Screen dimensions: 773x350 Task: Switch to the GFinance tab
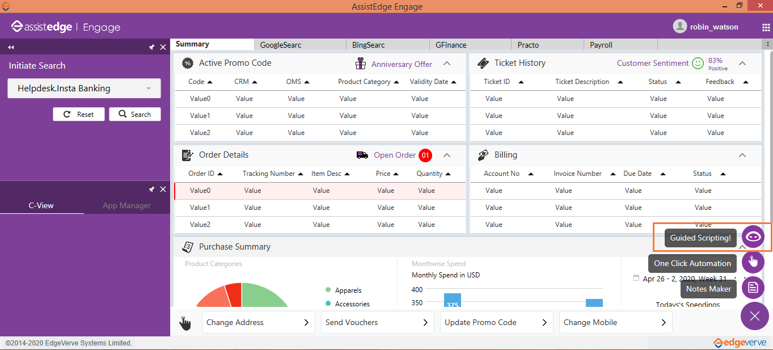471,45
